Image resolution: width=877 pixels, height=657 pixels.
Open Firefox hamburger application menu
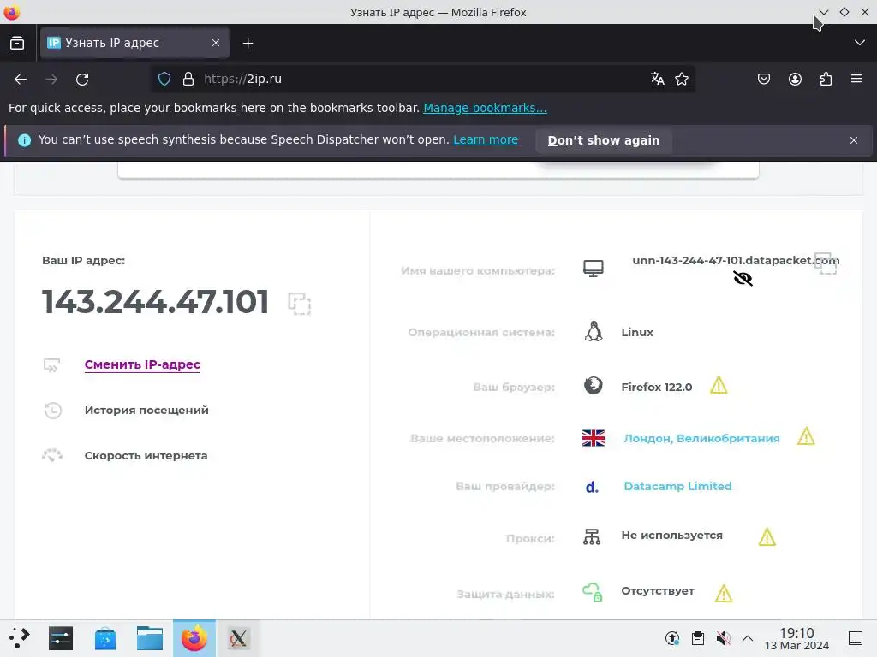pyautogui.click(x=856, y=79)
